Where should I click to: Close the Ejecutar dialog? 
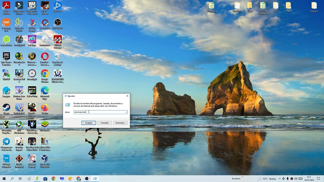point(127,96)
